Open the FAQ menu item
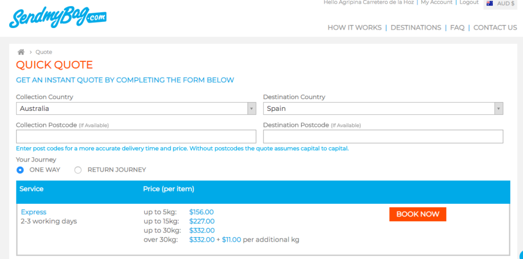 point(457,28)
